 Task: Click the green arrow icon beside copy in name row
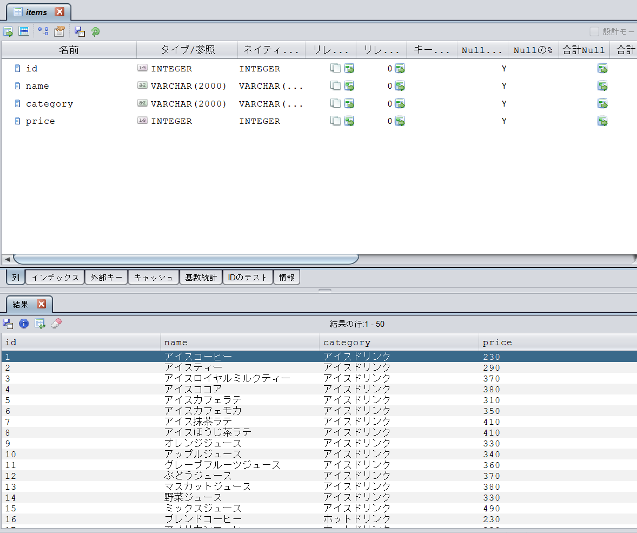(349, 86)
